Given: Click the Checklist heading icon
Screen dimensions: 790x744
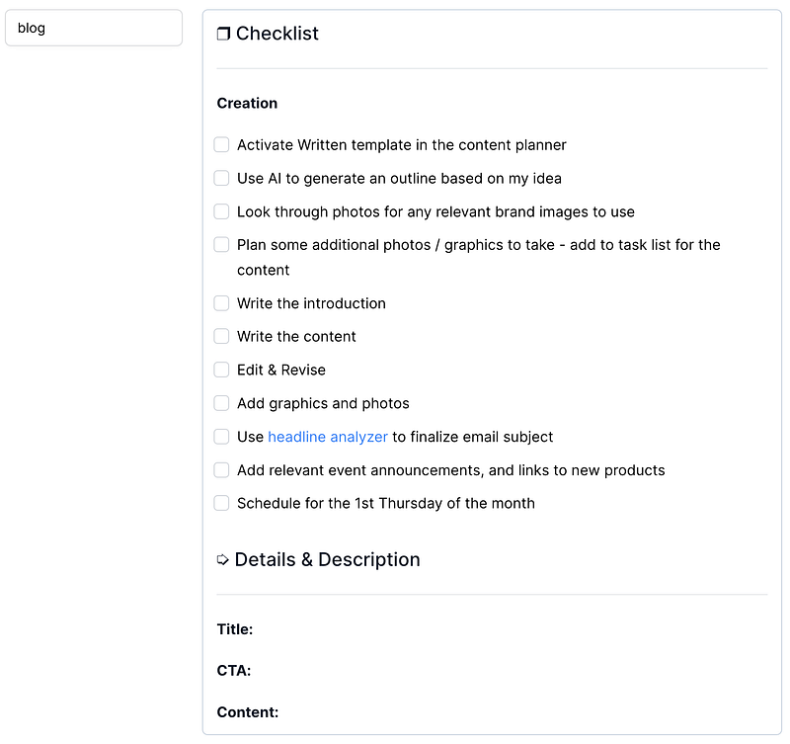Looking at the screenshot, I should point(223,34).
